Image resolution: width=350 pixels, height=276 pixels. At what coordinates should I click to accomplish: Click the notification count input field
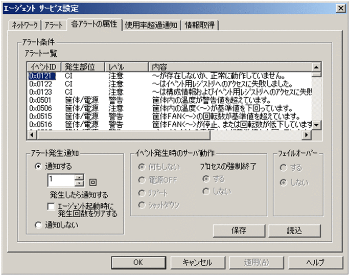point(61,180)
